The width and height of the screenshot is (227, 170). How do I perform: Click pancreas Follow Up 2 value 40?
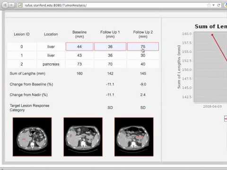143,64
